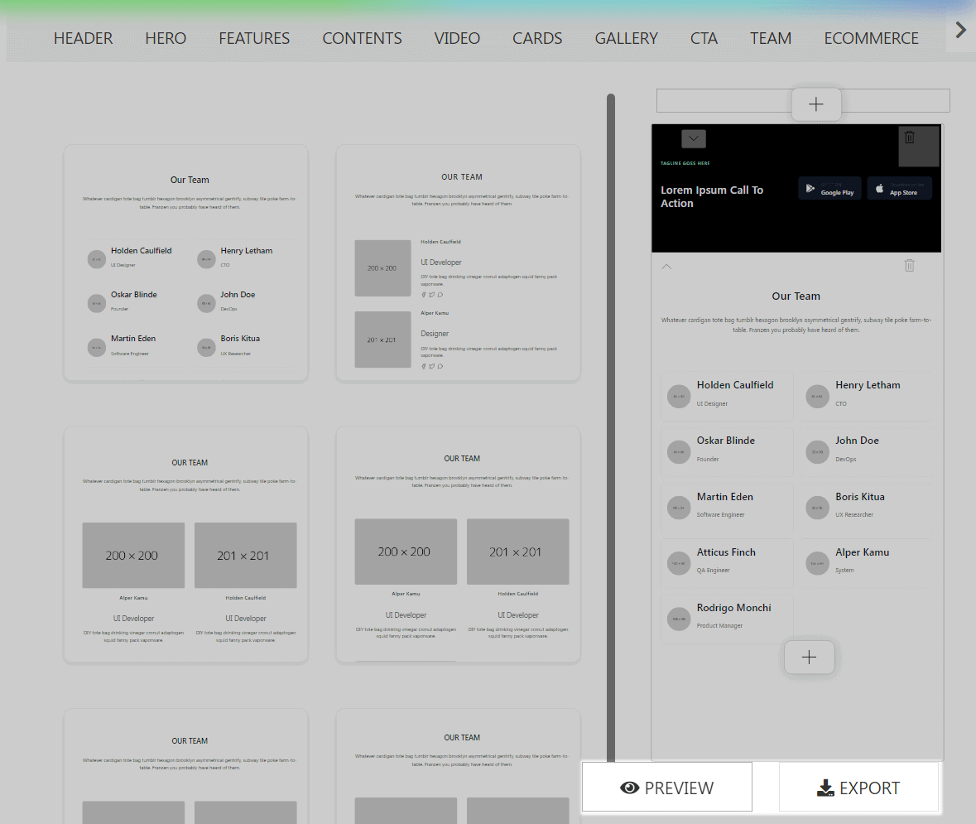
Task: Click Holden Caulfield's avatar in the page preview
Action: click(679, 396)
